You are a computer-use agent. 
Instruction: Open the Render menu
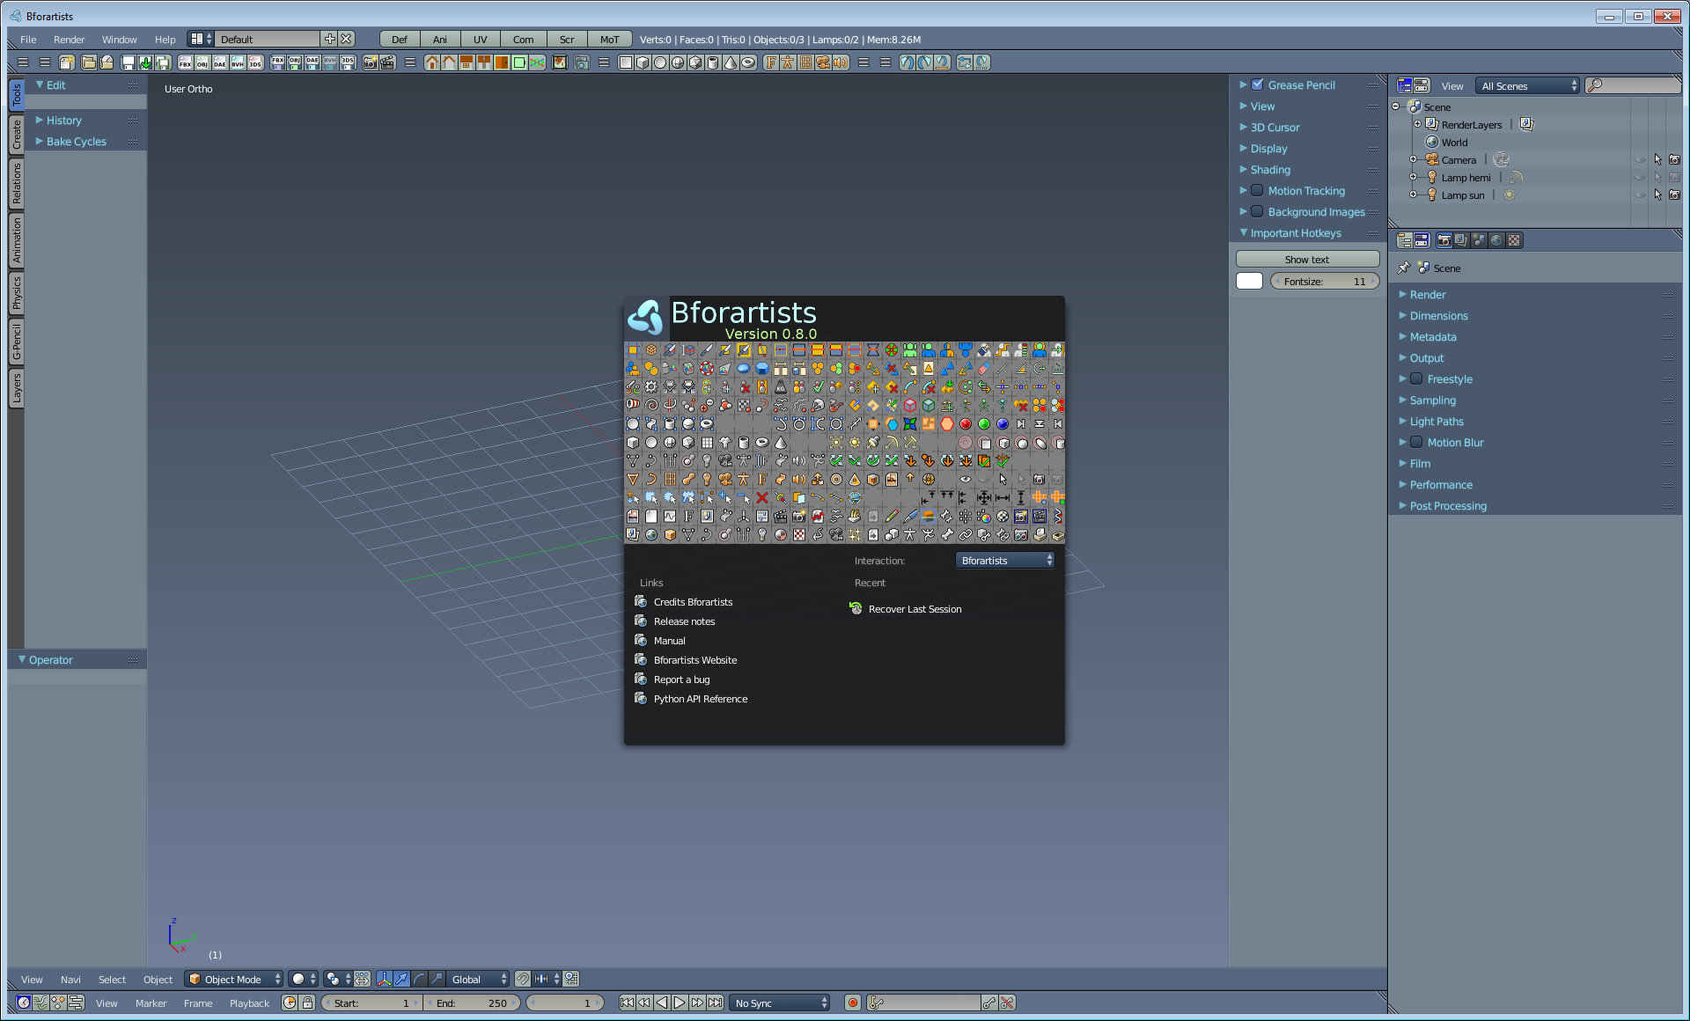[69, 39]
